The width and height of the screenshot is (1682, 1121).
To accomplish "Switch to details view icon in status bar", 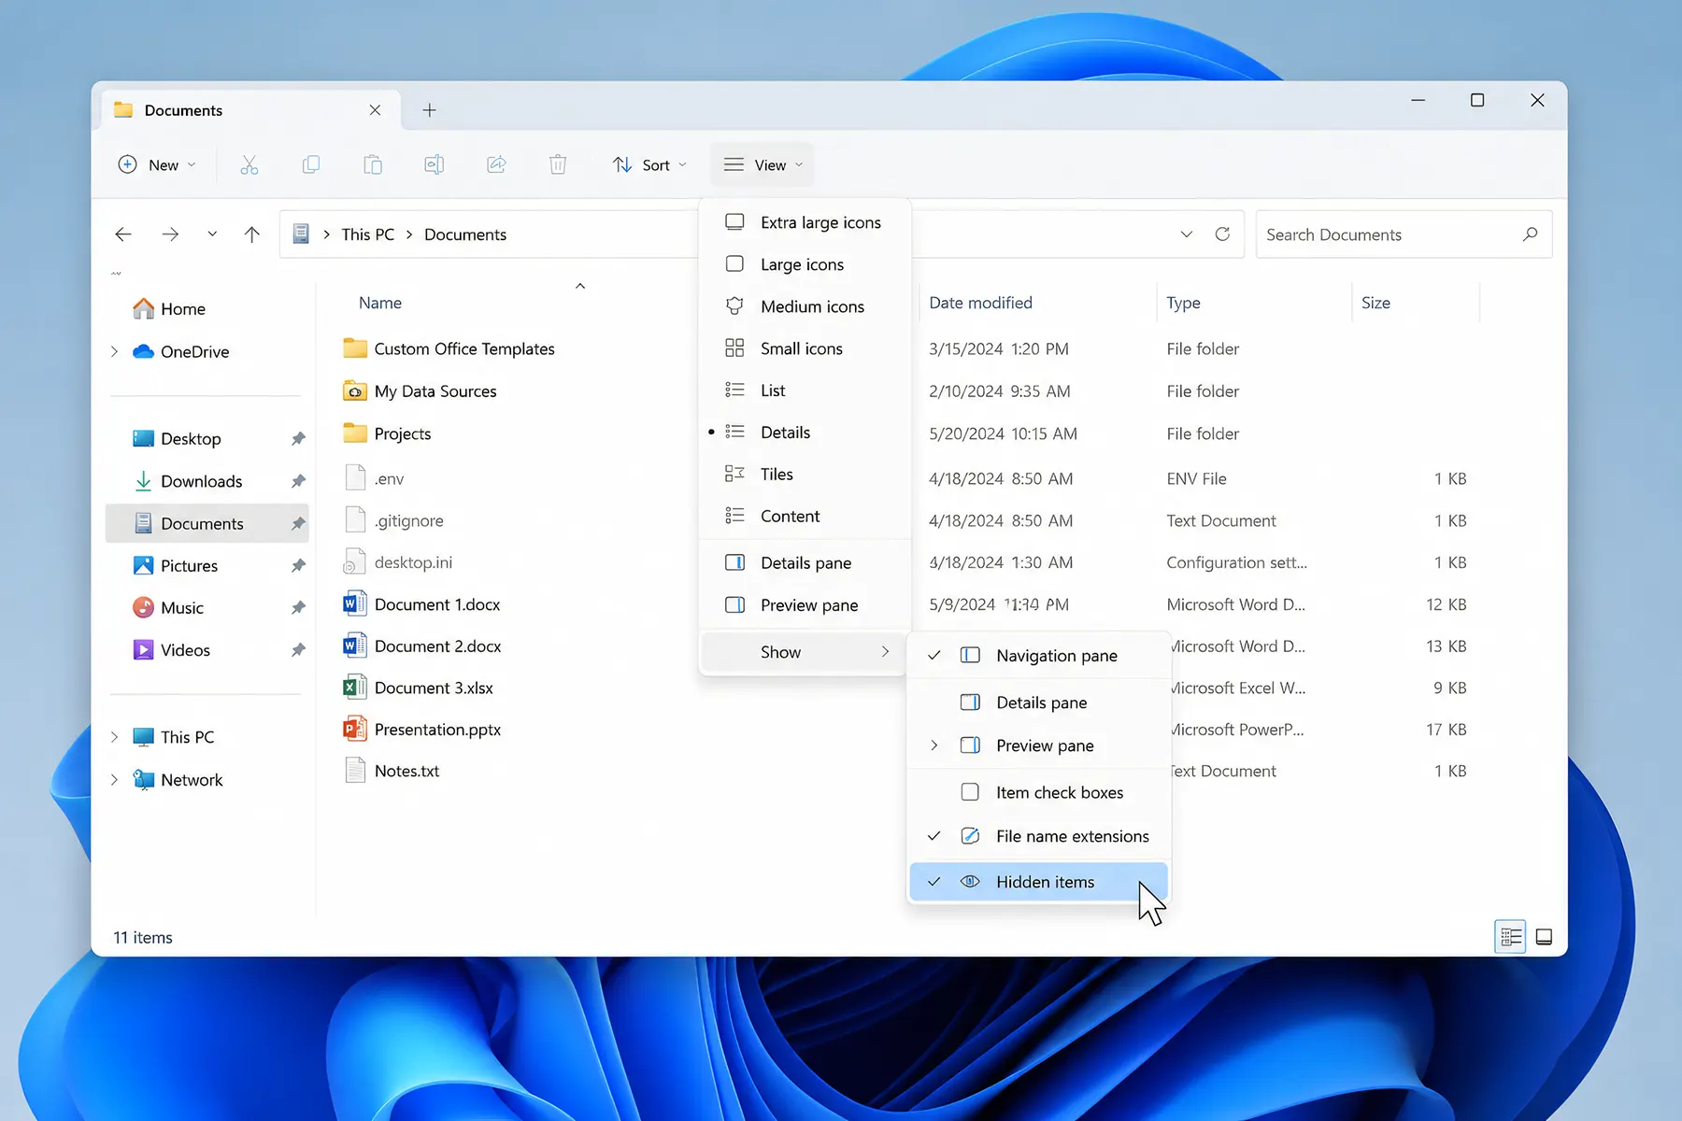I will coord(1510,937).
